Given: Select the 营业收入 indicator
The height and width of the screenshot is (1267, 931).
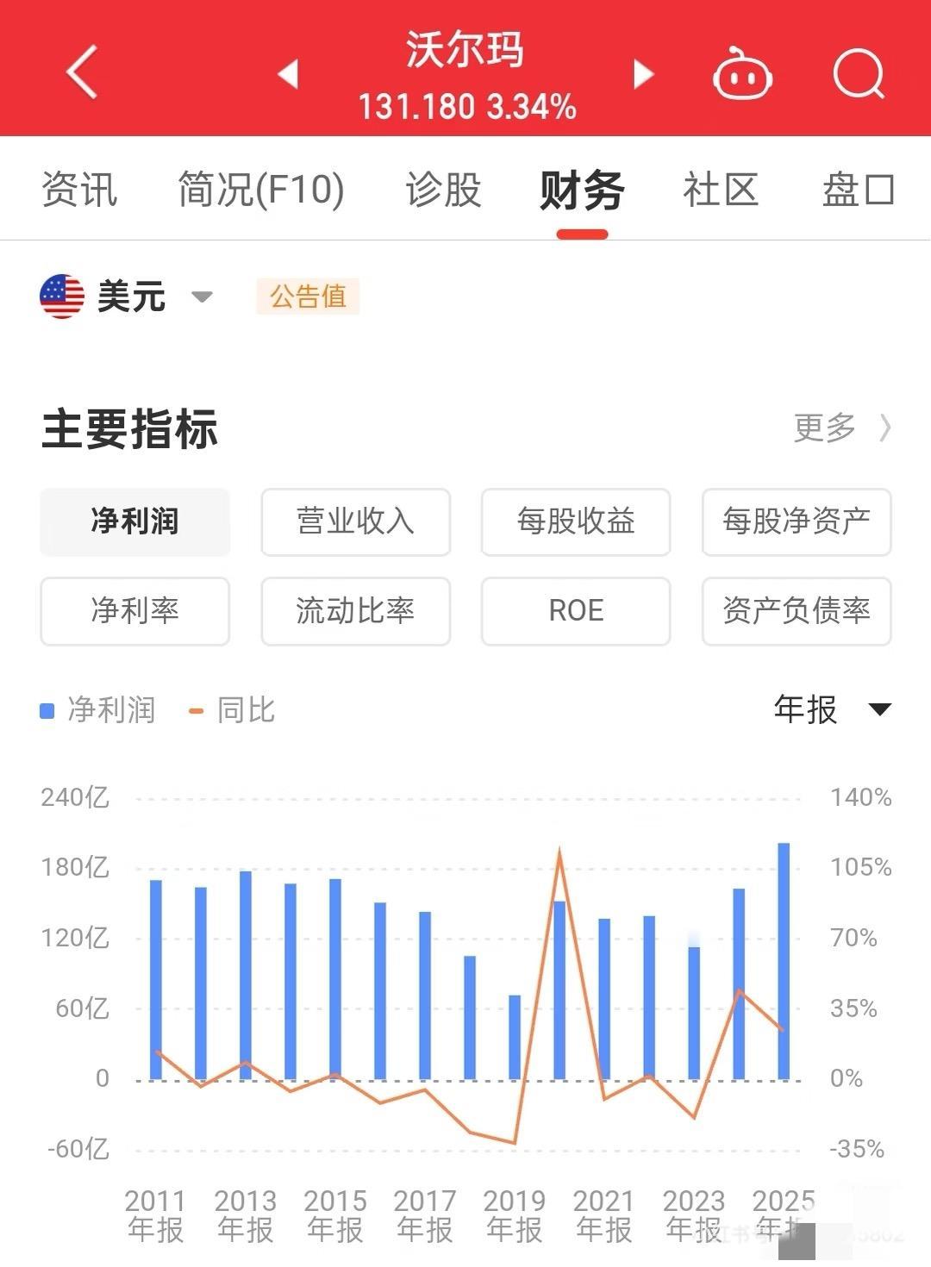Looking at the screenshot, I should (356, 521).
